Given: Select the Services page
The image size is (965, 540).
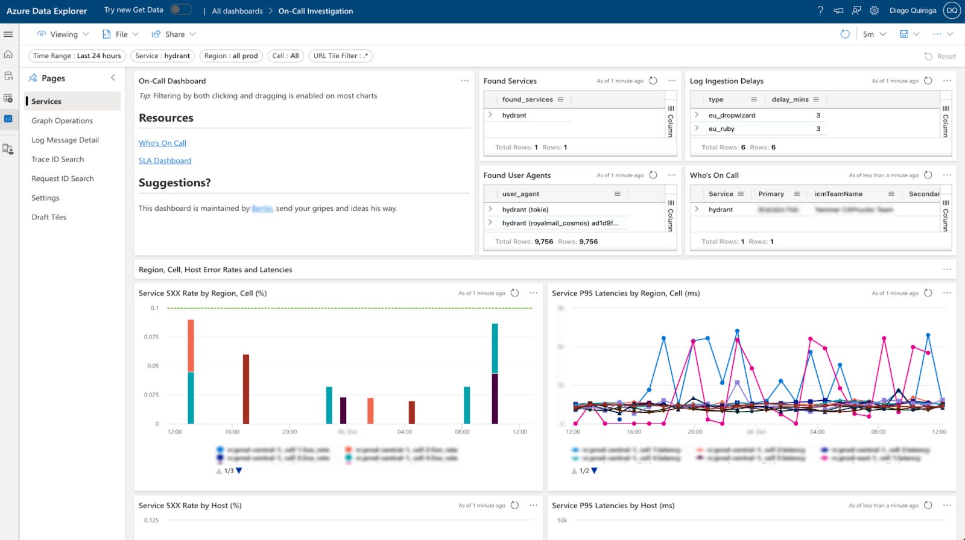Looking at the screenshot, I should [x=72, y=101].
